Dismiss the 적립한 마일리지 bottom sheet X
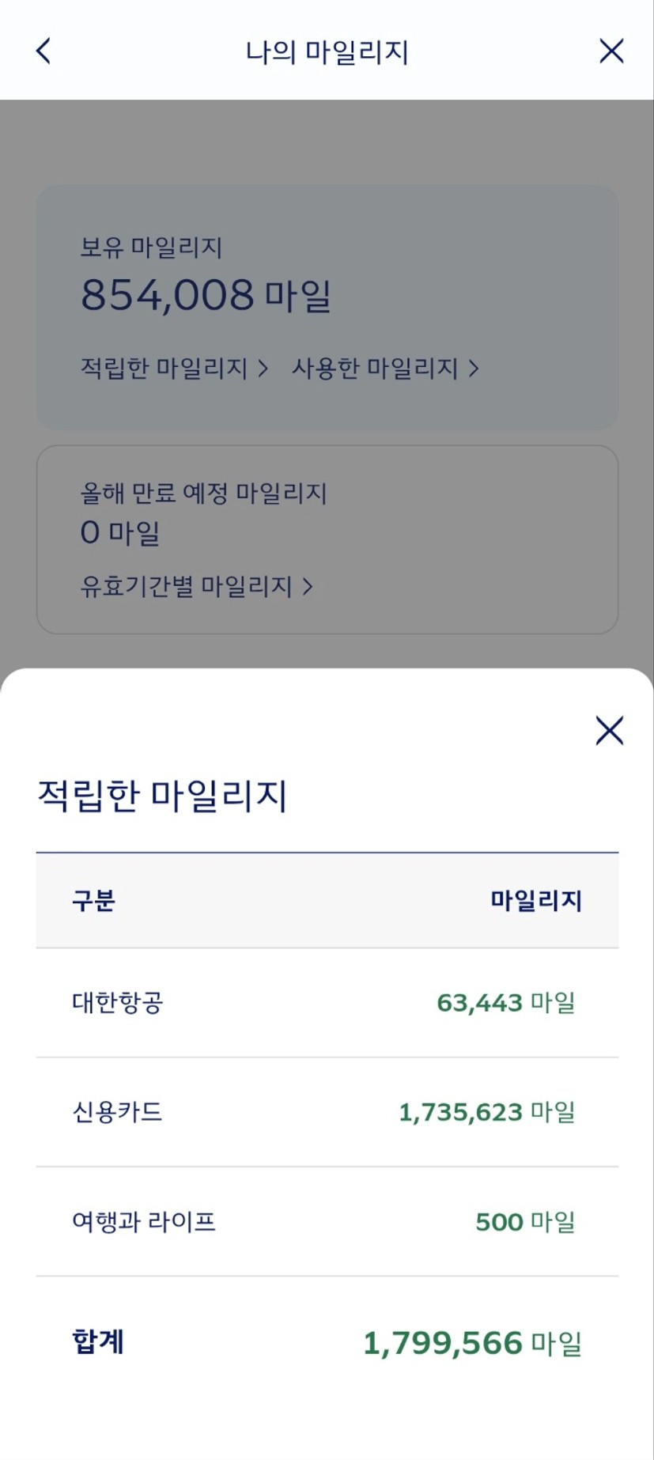 [609, 731]
